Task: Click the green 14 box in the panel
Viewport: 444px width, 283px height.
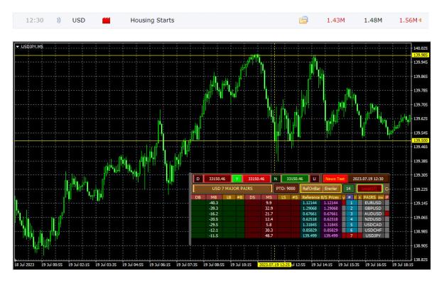Action: coord(348,188)
